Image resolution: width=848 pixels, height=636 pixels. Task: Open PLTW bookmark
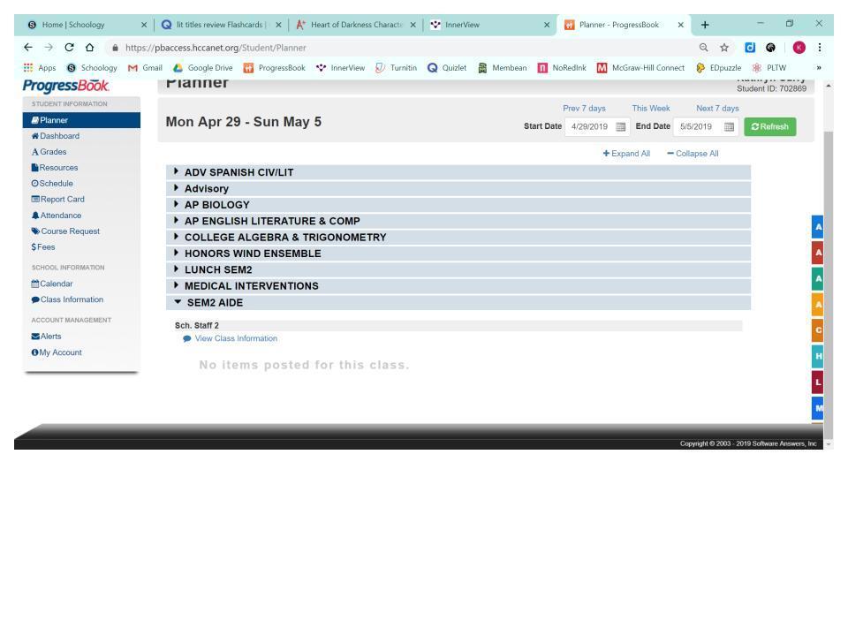(769, 68)
